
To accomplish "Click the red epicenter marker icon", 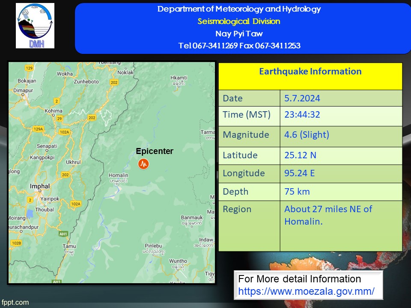I will click(143, 164).
